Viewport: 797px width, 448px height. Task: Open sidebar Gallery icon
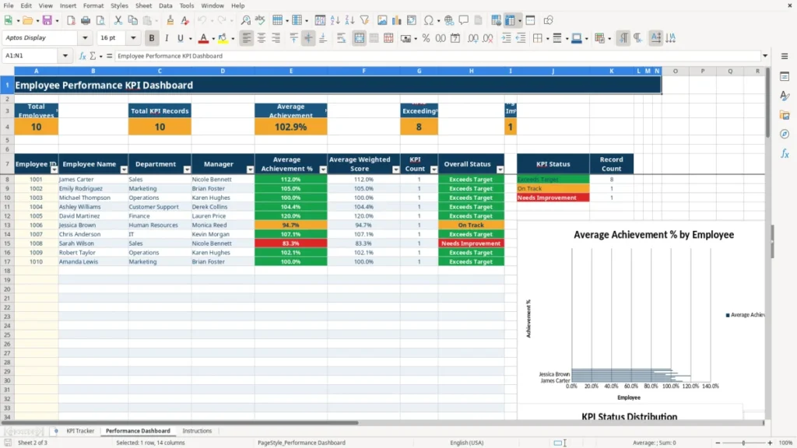pyautogui.click(x=785, y=115)
